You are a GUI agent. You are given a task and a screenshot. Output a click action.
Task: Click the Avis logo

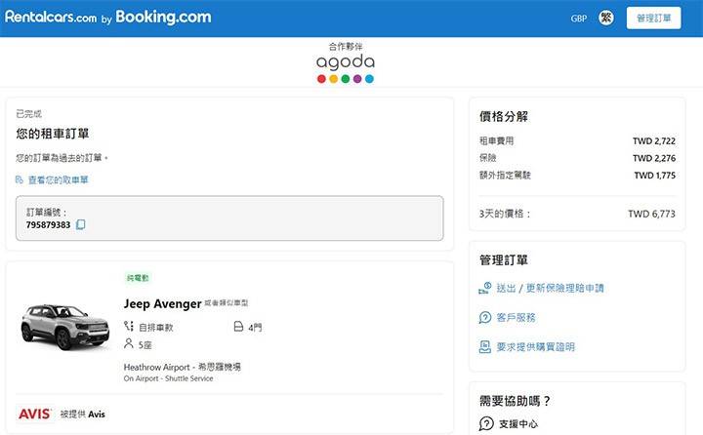tap(35, 414)
